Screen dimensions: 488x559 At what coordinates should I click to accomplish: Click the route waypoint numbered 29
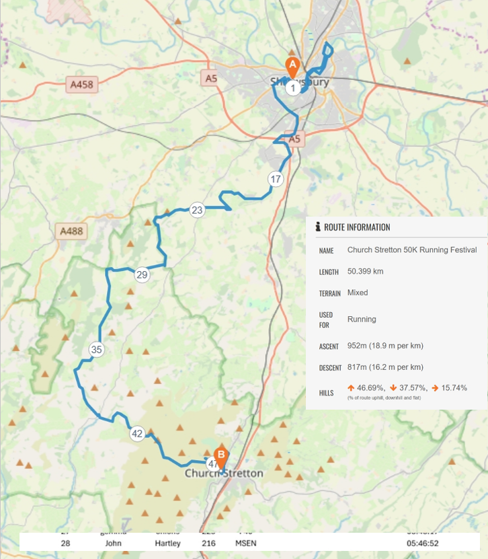[x=141, y=274]
